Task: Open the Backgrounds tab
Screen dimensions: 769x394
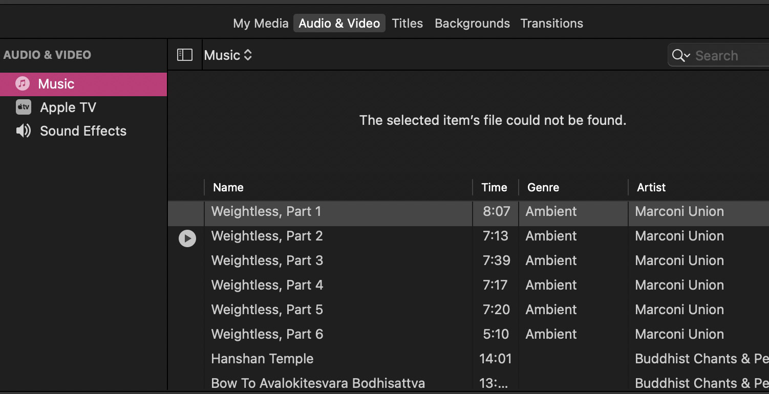Action: 472,23
